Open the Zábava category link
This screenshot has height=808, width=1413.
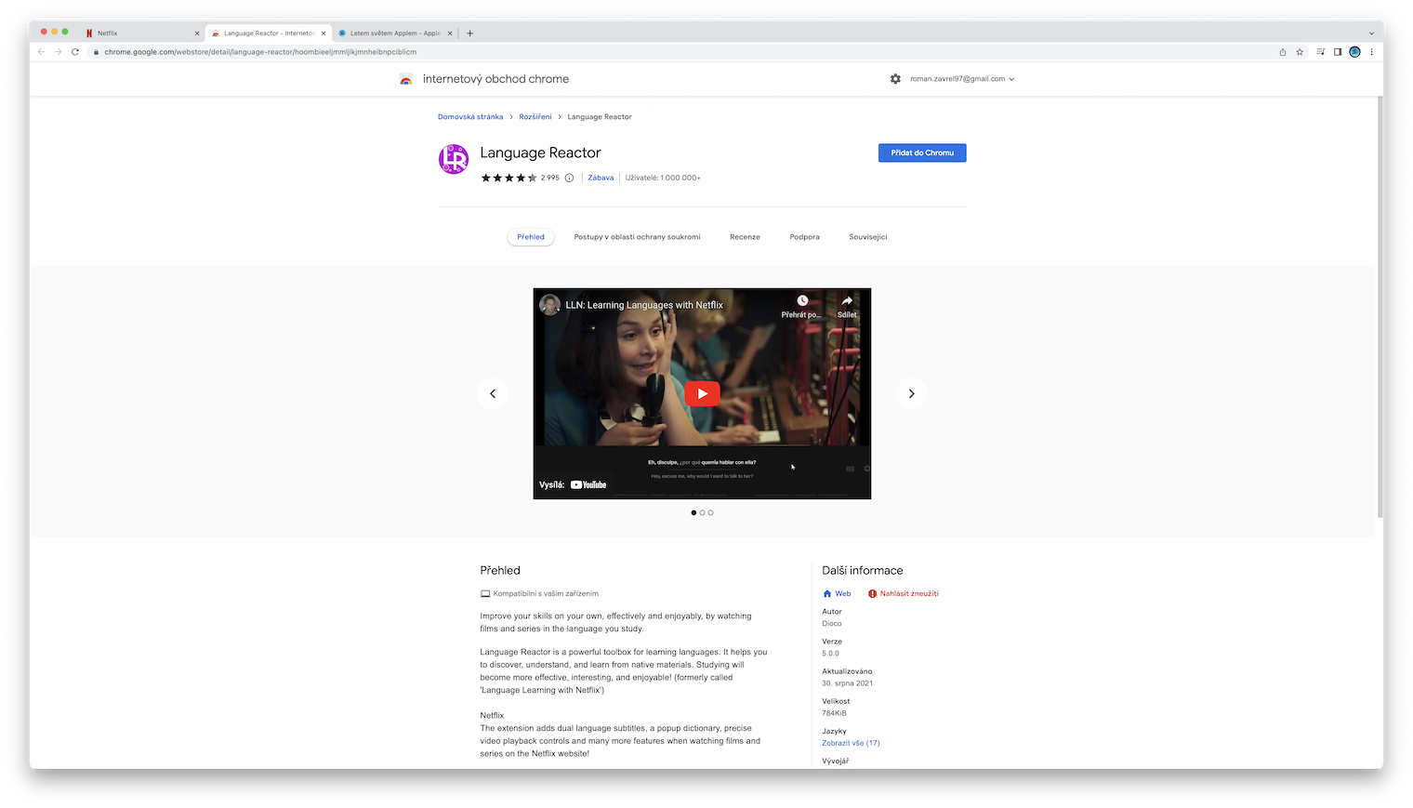(x=601, y=177)
